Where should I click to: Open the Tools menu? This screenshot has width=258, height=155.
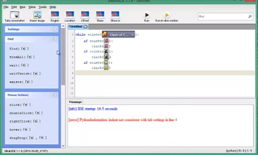[42, 7]
